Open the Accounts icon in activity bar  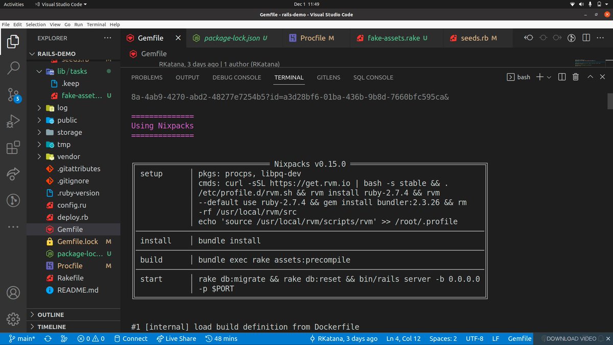pos(13,293)
